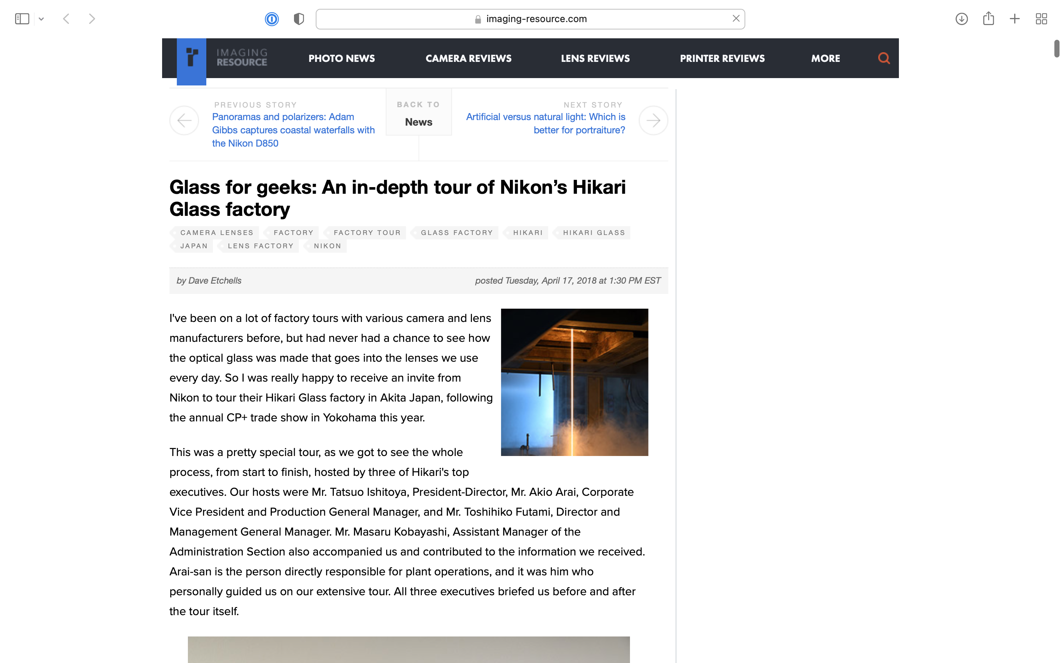Screen dimensions: 1061x663
Task: Open the PHOTO NEWS menu
Action: pyautogui.click(x=342, y=58)
